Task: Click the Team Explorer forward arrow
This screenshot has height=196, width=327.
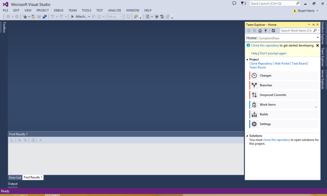Action: (254, 31)
